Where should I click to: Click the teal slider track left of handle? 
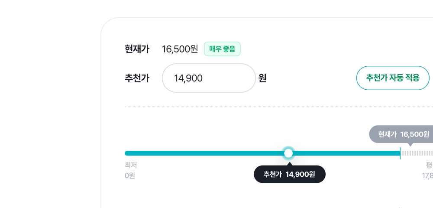coord(204,153)
